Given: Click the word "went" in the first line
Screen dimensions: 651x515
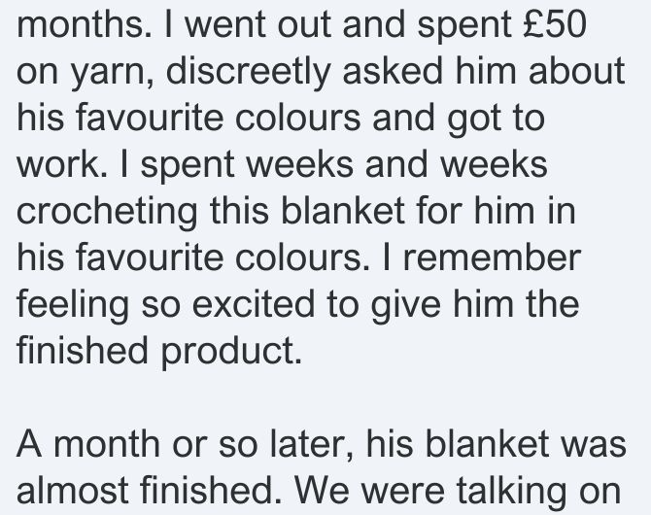Looking at the screenshot, I should 224,24.
